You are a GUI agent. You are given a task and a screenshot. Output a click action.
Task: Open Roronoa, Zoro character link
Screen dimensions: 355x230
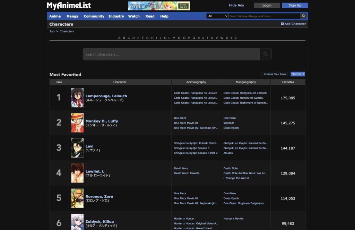(99, 196)
